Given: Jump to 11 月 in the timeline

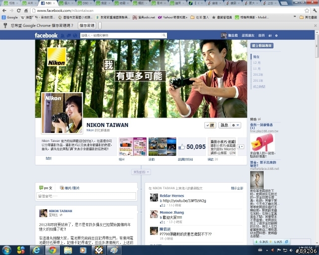Looking at the screenshot, I should (x=257, y=69).
